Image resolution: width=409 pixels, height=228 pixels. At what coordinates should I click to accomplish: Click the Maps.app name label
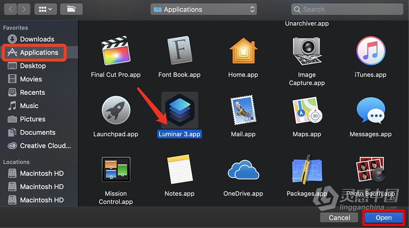click(x=307, y=134)
